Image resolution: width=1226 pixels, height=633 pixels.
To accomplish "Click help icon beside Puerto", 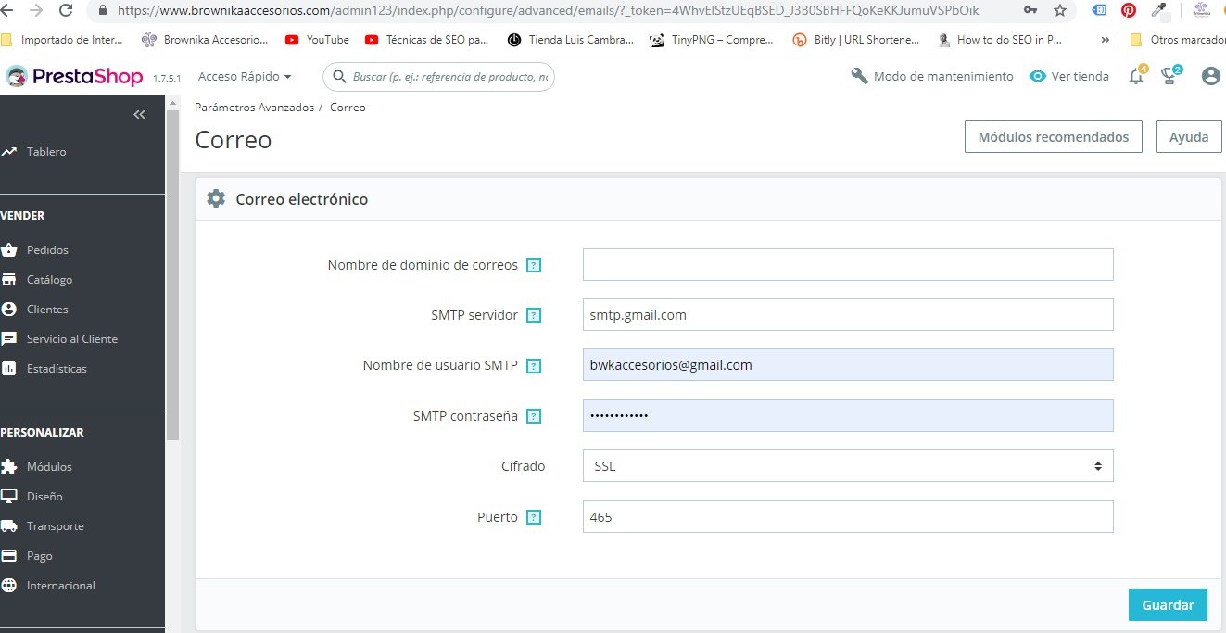I will click(534, 517).
